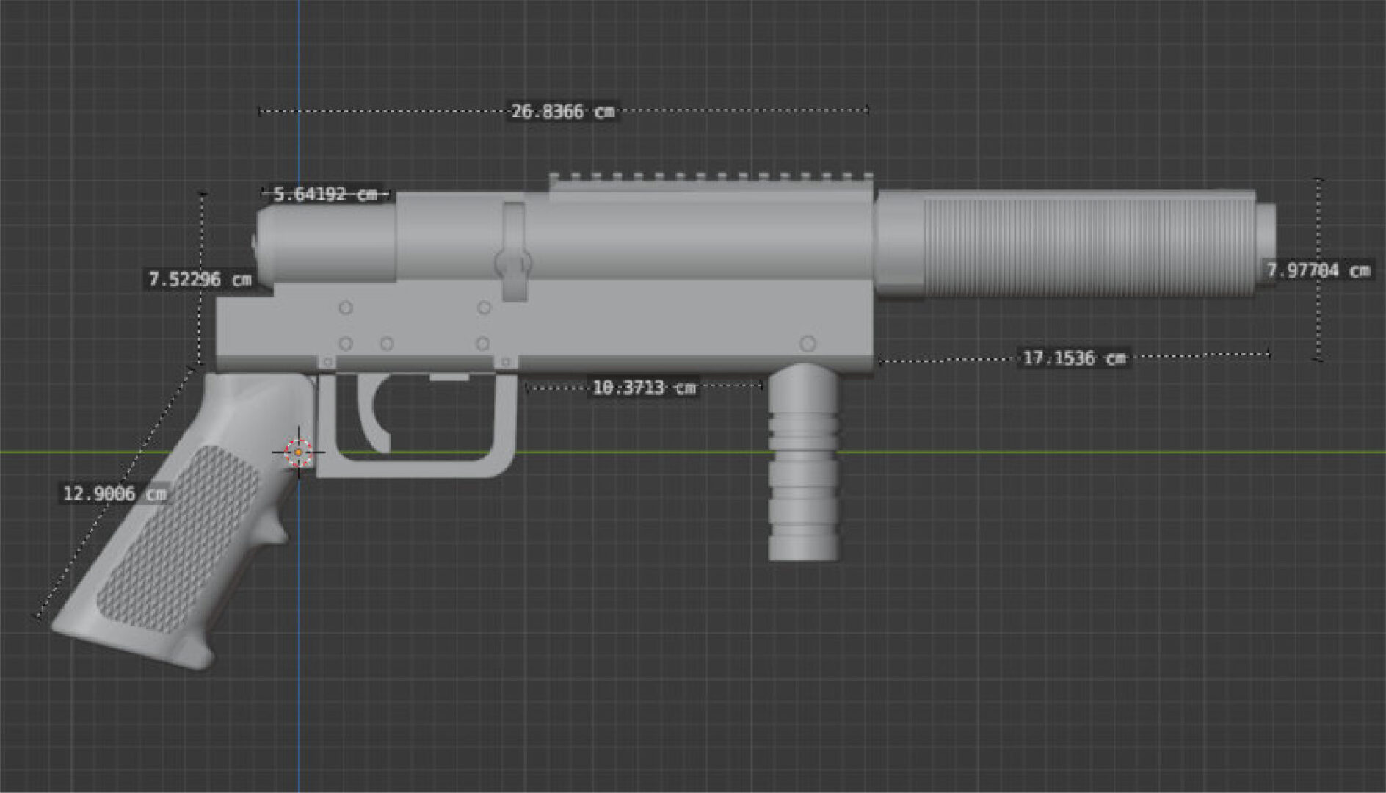This screenshot has width=1386, height=793.
Task: Click the far-right pin hole on the lower receiver
Action: click(x=808, y=344)
